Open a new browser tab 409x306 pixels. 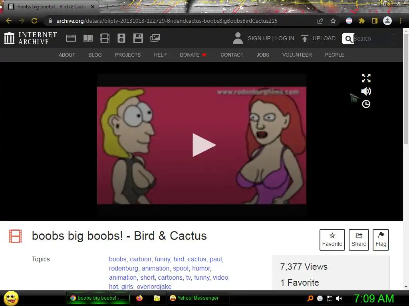107,7
